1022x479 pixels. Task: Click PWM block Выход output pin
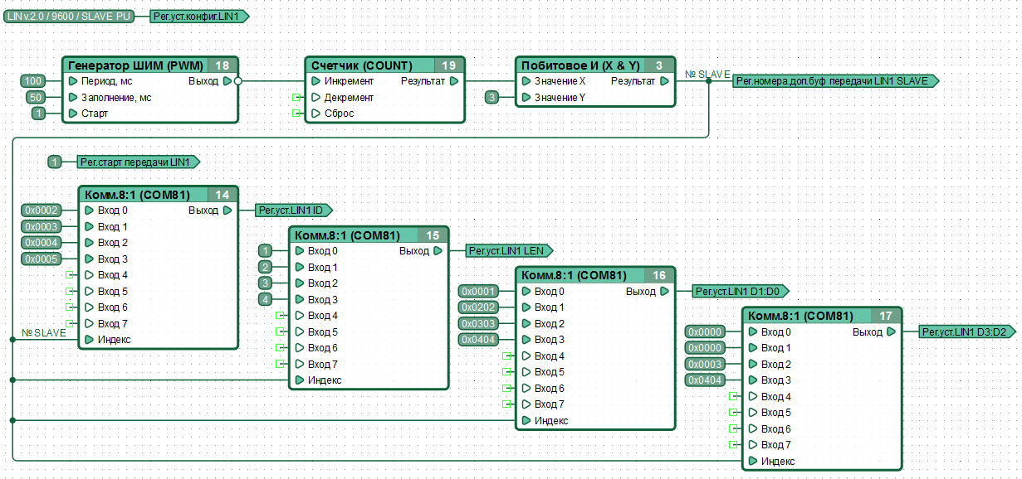227,81
